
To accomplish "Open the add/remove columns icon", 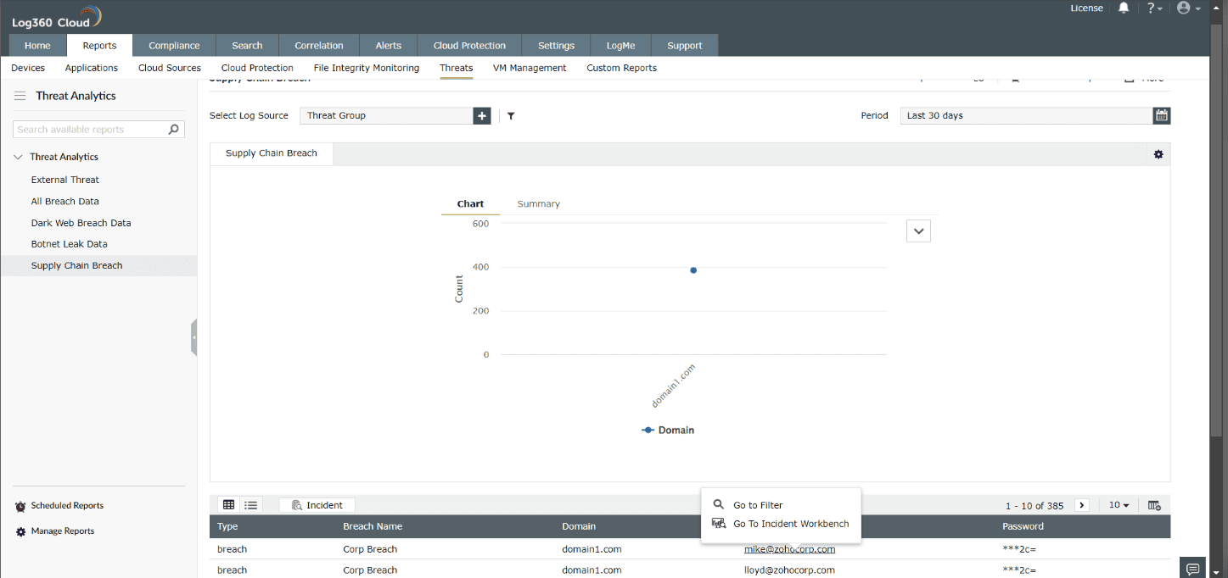I will pyautogui.click(x=1154, y=505).
